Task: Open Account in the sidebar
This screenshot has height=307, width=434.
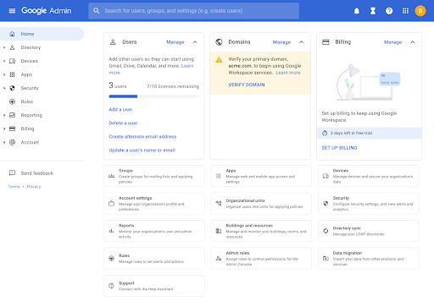Action: [x=30, y=142]
